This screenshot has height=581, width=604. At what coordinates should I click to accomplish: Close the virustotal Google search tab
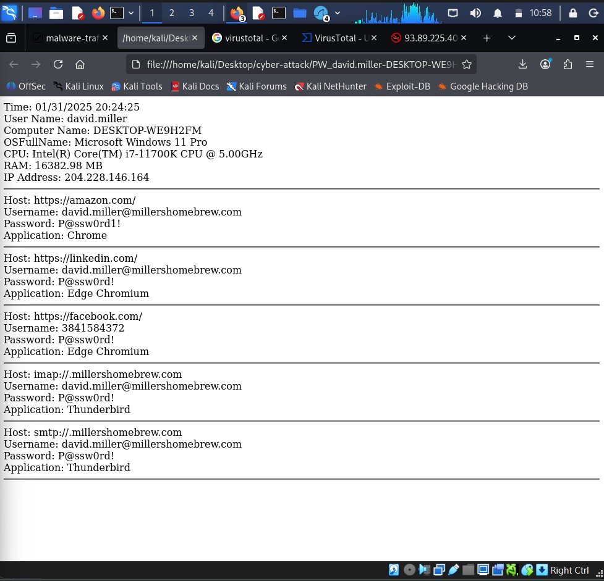284,38
